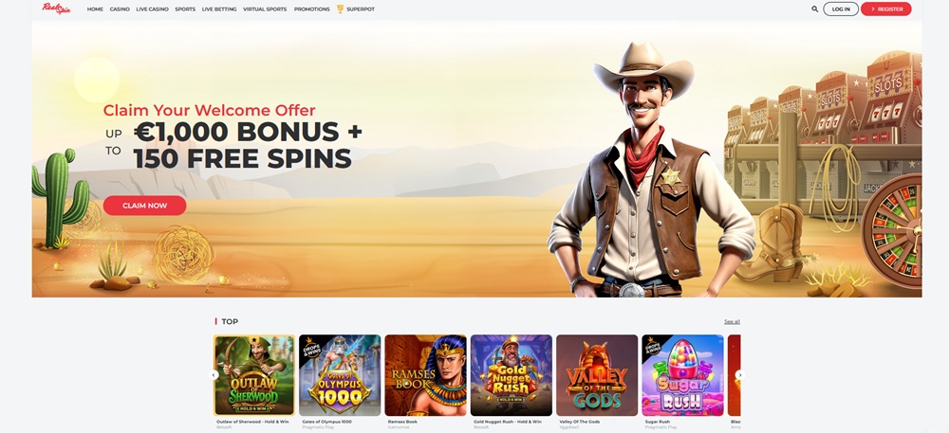This screenshot has height=433, width=949.
Task: Select the Ramses Book game thumbnail
Action: (x=425, y=375)
